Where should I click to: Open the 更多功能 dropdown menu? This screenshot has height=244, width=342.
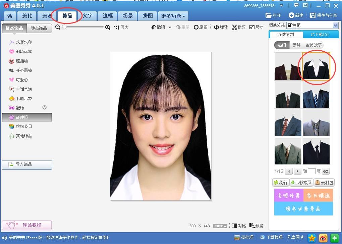coord(173,16)
